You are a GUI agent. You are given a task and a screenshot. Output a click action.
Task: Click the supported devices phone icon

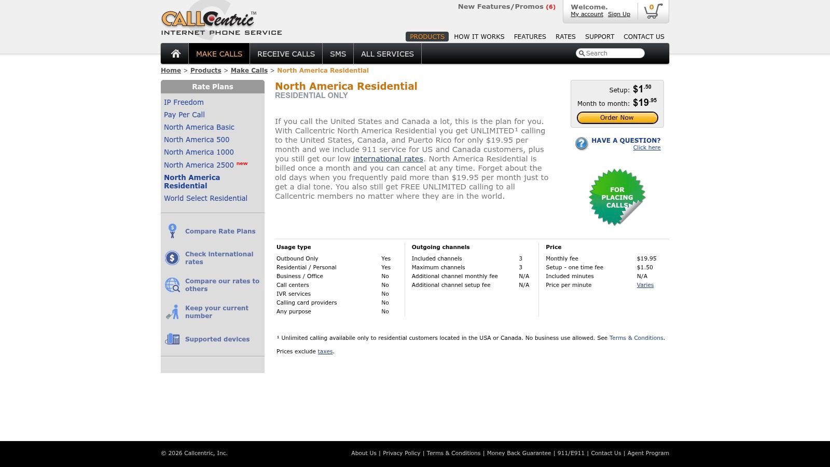click(172, 339)
